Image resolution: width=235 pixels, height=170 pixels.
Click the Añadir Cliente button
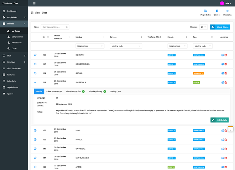220,27
